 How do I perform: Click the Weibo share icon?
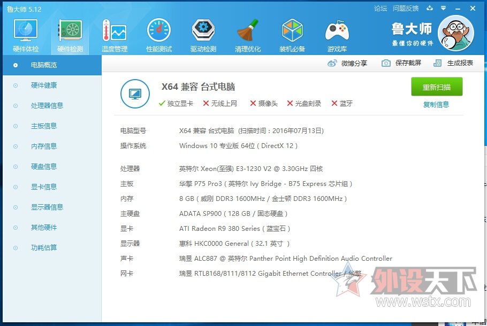[332, 63]
